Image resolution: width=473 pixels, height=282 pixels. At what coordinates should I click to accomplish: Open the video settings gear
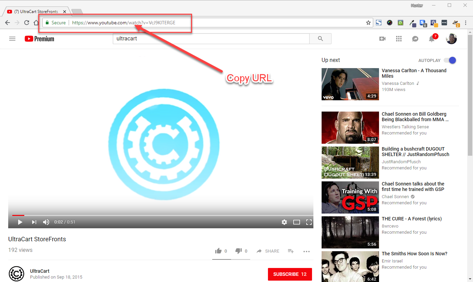click(x=284, y=222)
